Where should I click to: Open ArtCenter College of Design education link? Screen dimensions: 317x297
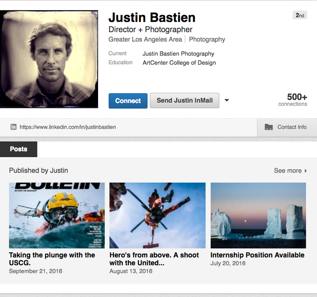pyautogui.click(x=179, y=63)
